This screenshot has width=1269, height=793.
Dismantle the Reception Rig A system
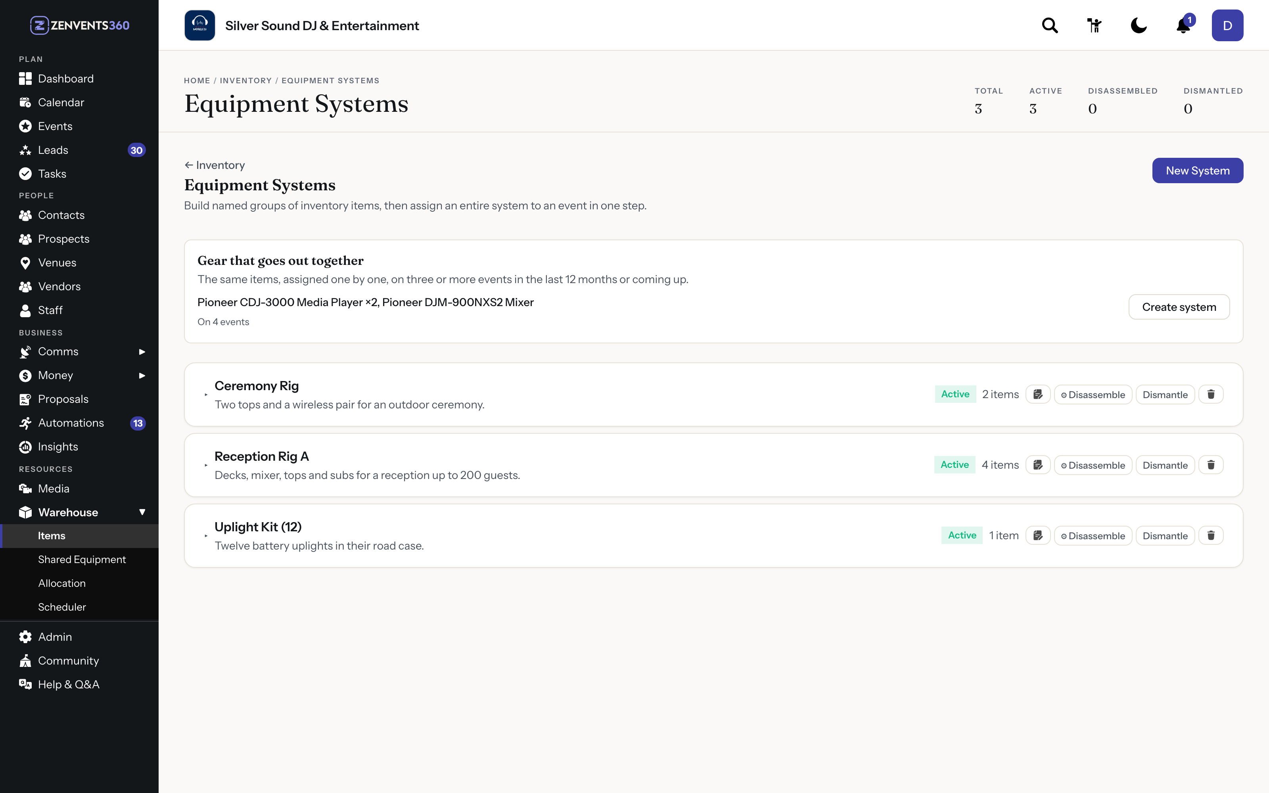[1165, 465]
